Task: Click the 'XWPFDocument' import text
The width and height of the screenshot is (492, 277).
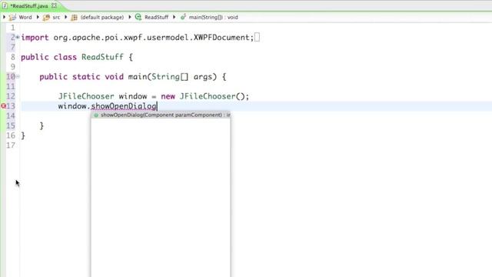Action: (x=221, y=38)
